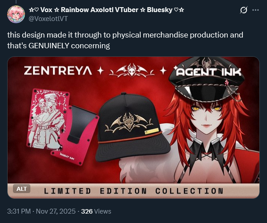Click the black embroidered cap in the image
The width and height of the screenshot is (267, 223).
click(x=133, y=127)
